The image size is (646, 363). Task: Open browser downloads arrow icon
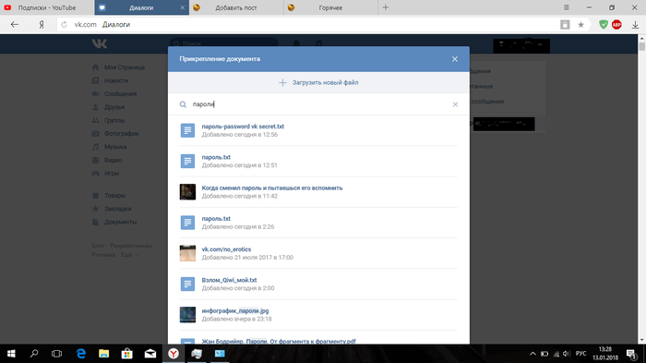(635, 25)
